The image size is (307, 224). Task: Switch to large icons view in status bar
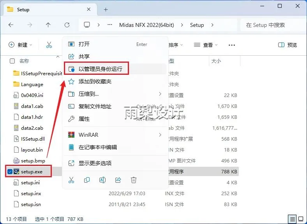click(x=301, y=219)
